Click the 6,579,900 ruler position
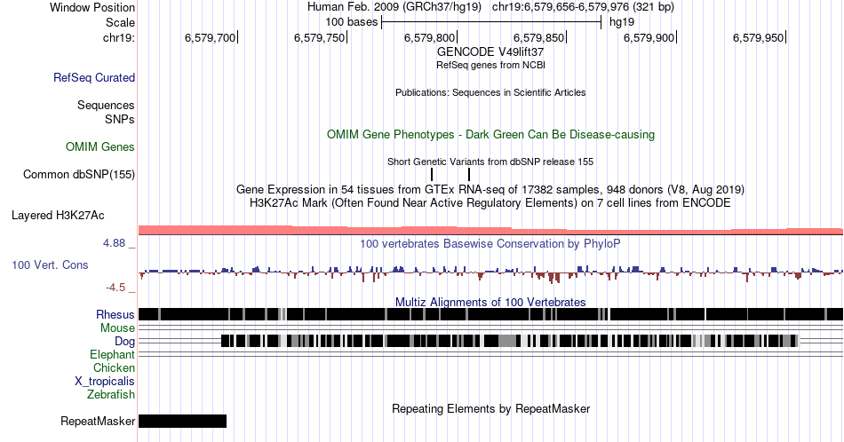Viewport: 844px width, 442px height. click(649, 37)
